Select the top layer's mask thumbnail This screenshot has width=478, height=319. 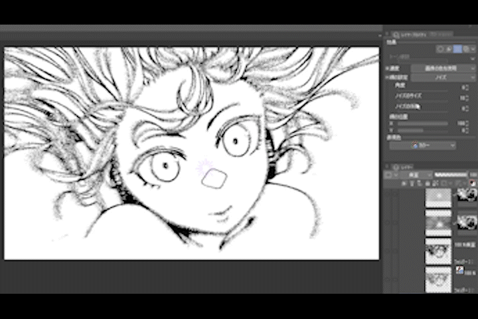pos(467,195)
